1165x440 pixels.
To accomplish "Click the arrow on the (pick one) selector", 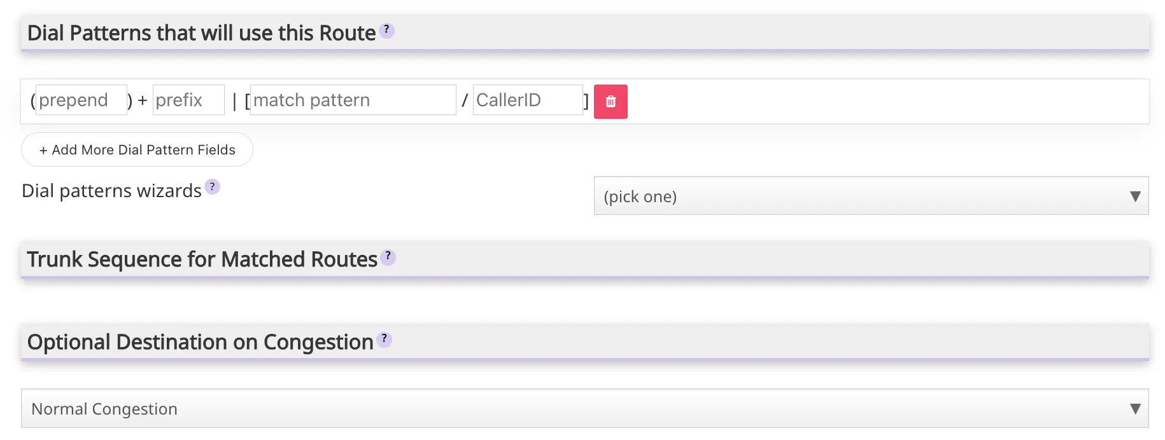I will point(1136,196).
